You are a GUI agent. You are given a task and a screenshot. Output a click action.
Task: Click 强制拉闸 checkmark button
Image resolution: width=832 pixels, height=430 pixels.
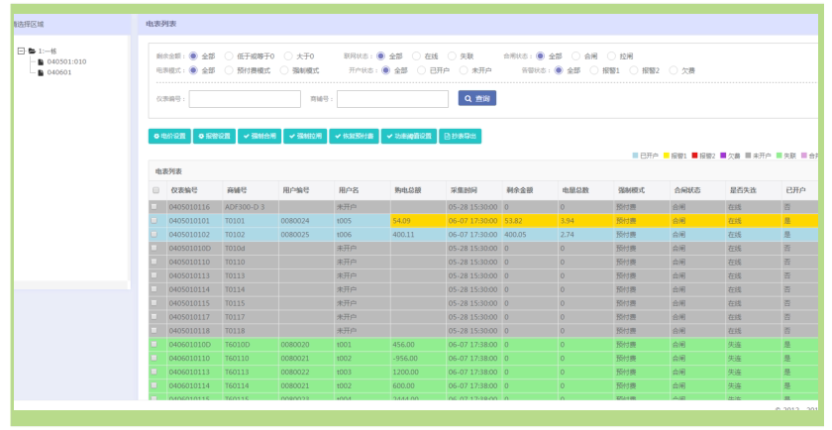click(x=305, y=137)
